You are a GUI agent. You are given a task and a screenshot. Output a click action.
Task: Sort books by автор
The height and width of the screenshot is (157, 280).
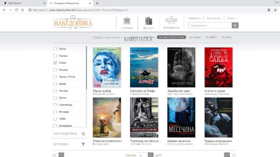pyautogui.click(x=226, y=37)
